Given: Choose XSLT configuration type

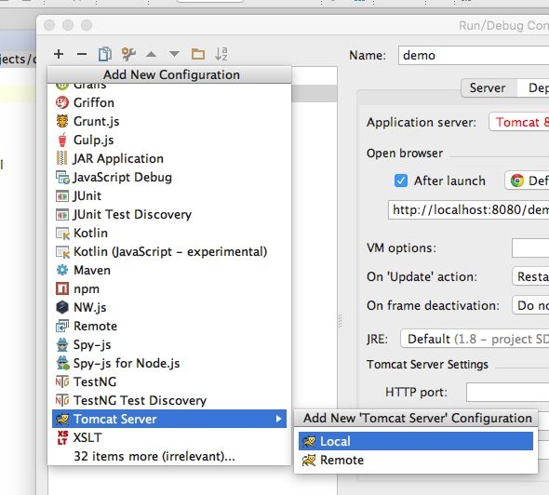Looking at the screenshot, I should coord(169,437).
